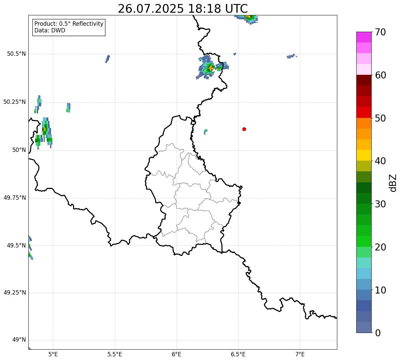Viewport: 401px width, 361px height.
Task: Click the small radar echo west of red dot
Action: click(206, 132)
